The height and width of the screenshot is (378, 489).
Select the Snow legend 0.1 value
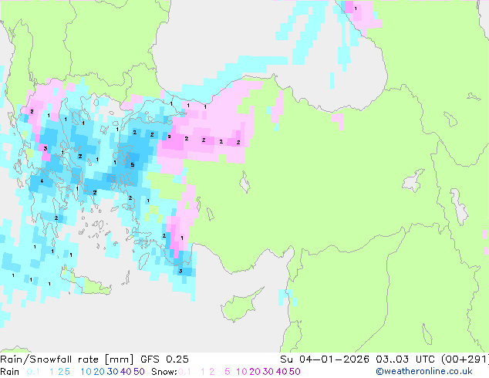(184, 372)
